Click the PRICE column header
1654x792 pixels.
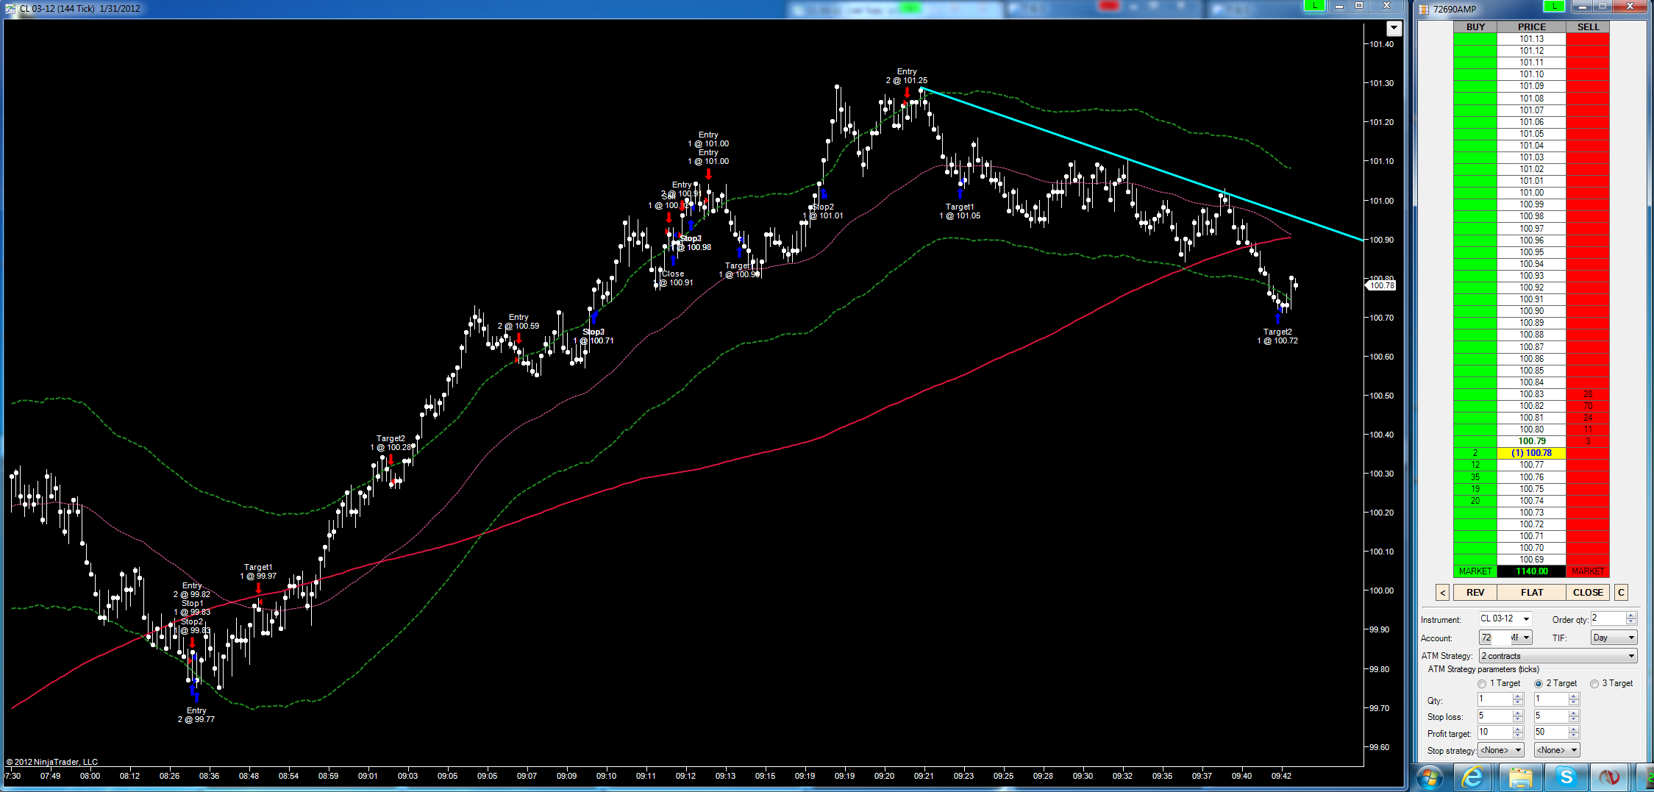pyautogui.click(x=1532, y=27)
